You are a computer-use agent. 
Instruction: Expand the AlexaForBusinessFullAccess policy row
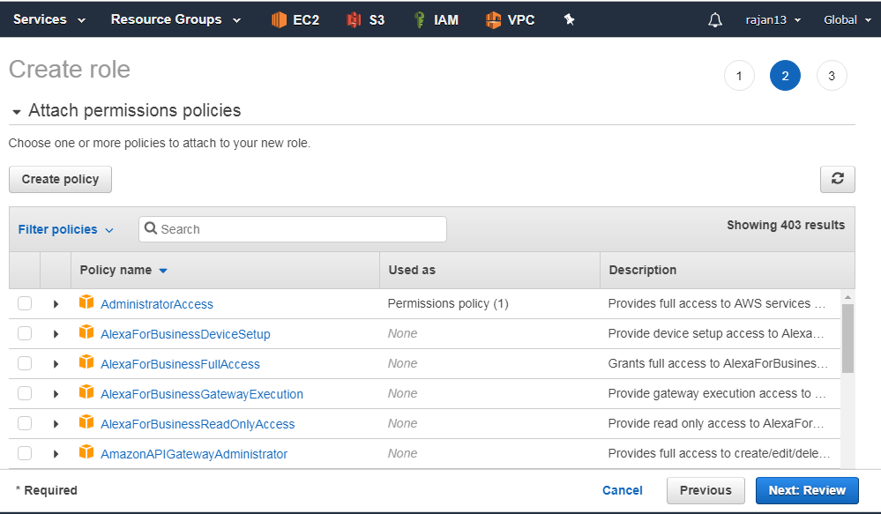56,364
